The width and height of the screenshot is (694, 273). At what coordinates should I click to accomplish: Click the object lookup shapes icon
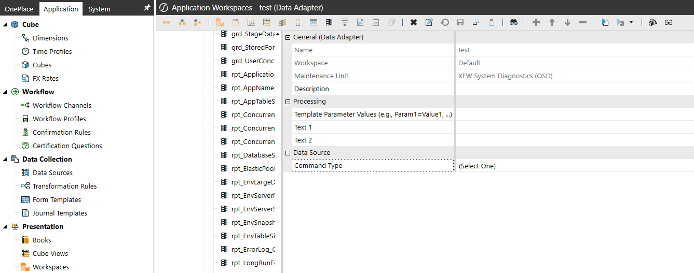click(654, 22)
